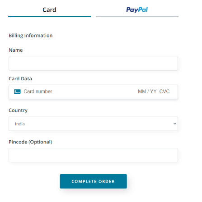Viewport: 202px width, 202px height.
Task: Click the CVC security code field
Action: coord(164,92)
